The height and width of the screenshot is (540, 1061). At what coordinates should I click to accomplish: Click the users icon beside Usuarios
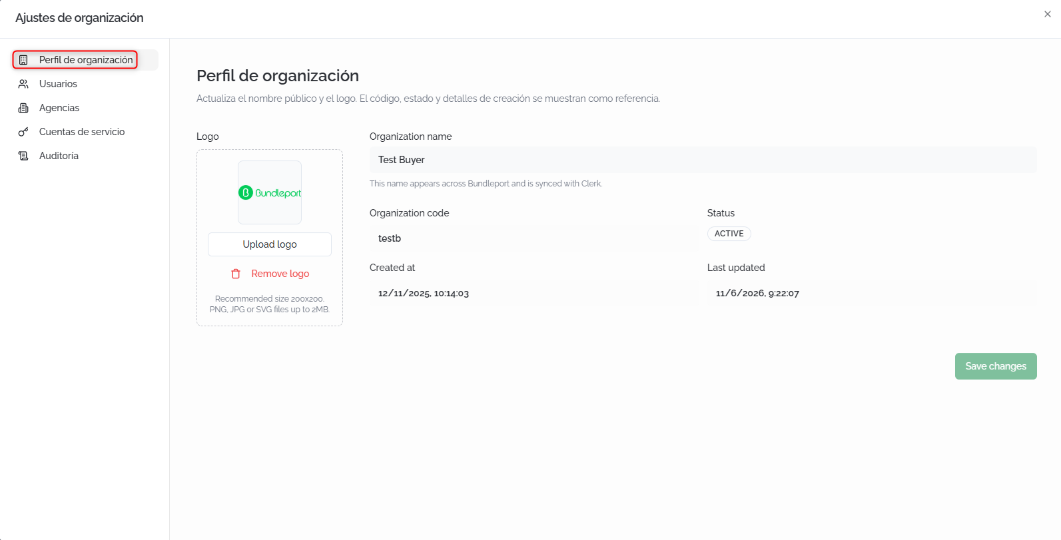click(x=23, y=84)
